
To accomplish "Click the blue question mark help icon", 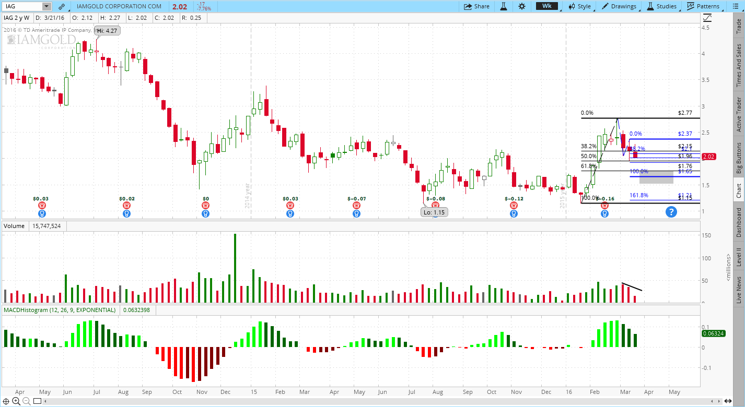I will pyautogui.click(x=671, y=212).
